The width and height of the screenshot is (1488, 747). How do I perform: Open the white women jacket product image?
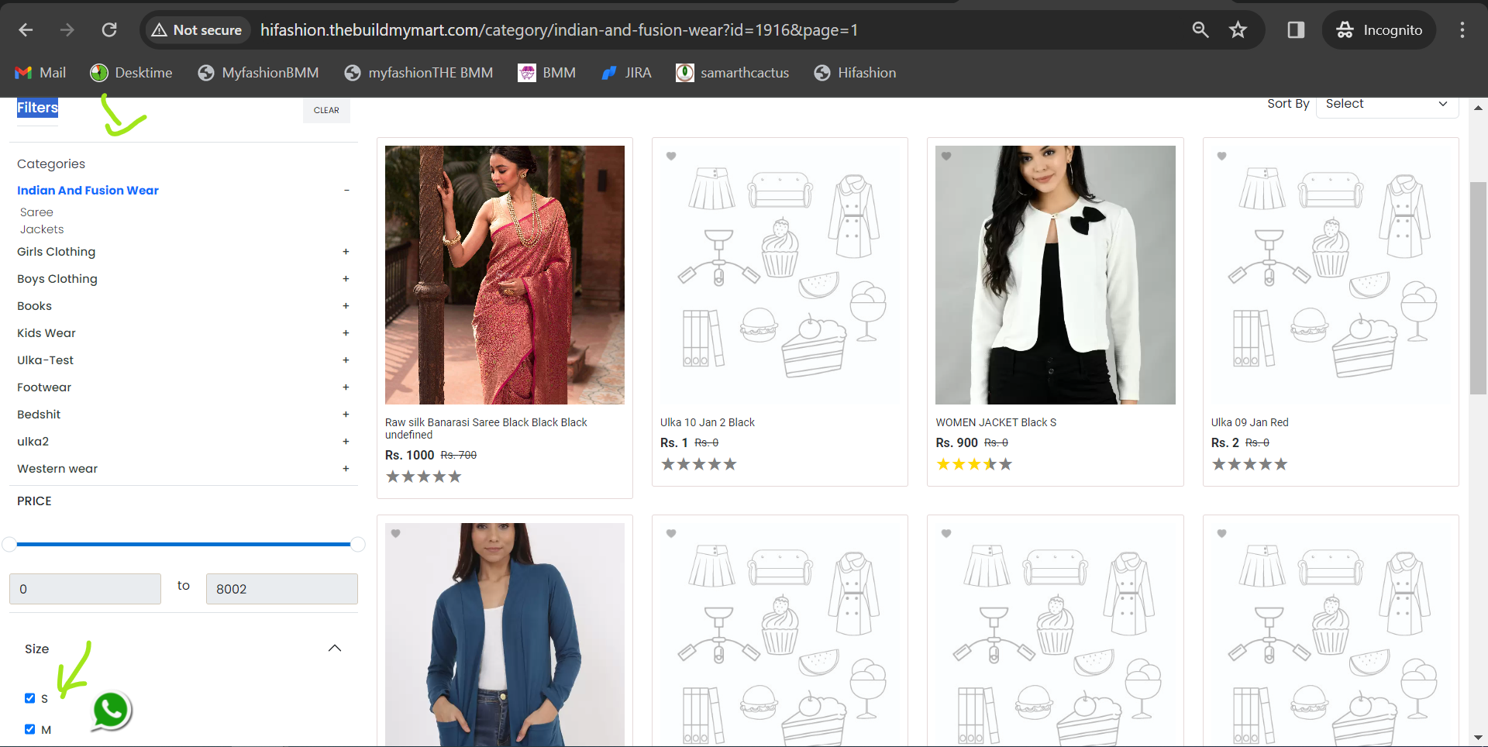pyautogui.click(x=1056, y=275)
